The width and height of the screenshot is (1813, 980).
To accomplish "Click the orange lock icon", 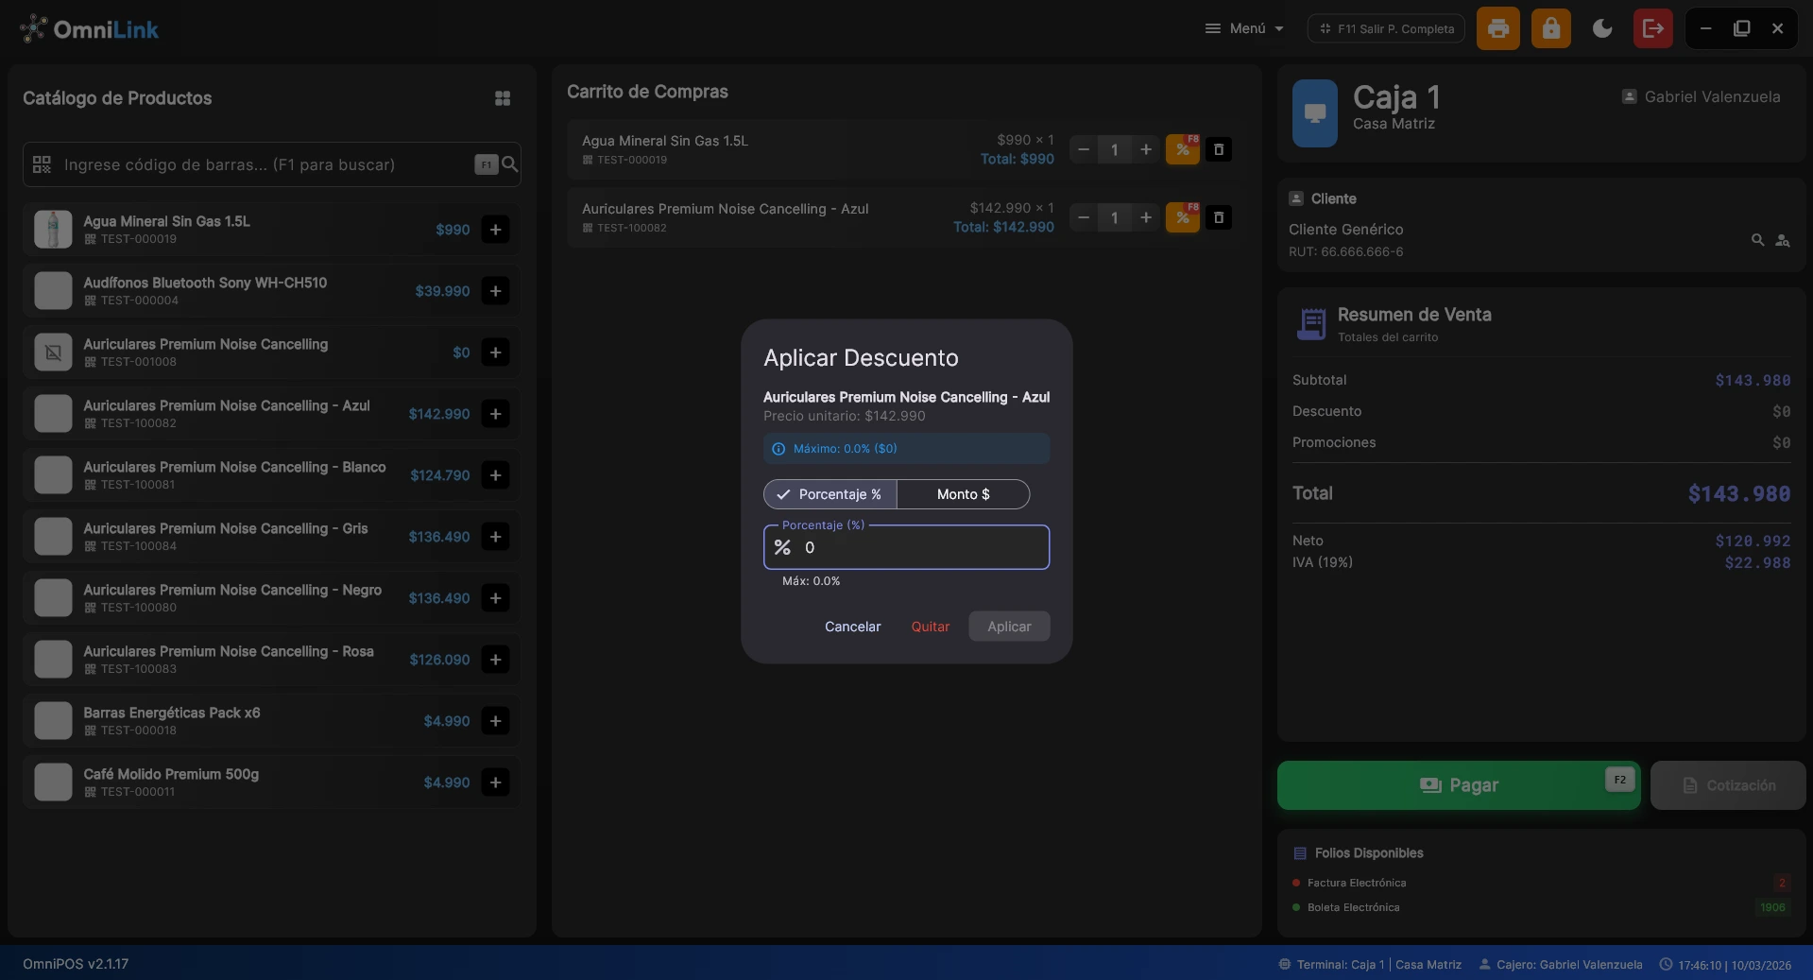I will click(1551, 28).
